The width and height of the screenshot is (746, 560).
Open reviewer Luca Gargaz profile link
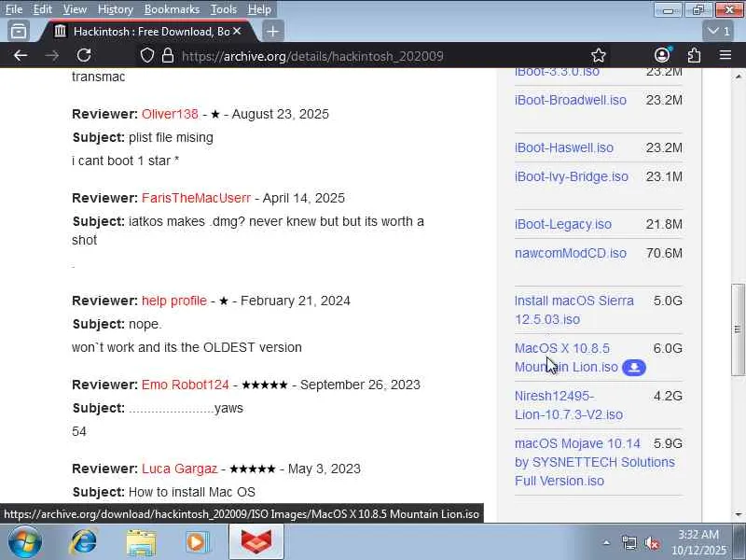click(x=179, y=469)
